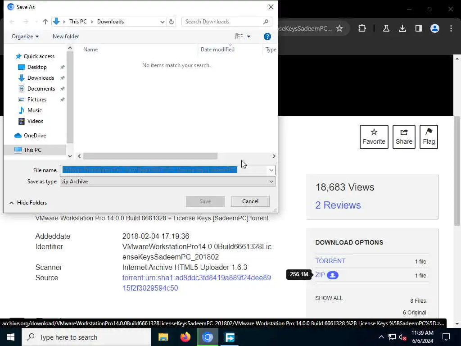Image resolution: width=461 pixels, height=346 pixels.
Task: Select Music in navigation pane
Action: pyautogui.click(x=34, y=110)
